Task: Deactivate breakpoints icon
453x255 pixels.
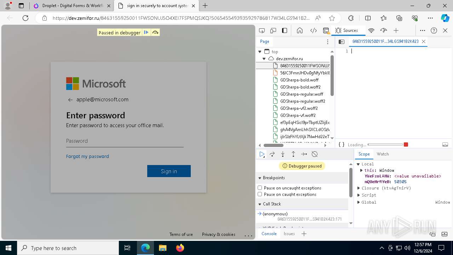Action: click(x=315, y=154)
